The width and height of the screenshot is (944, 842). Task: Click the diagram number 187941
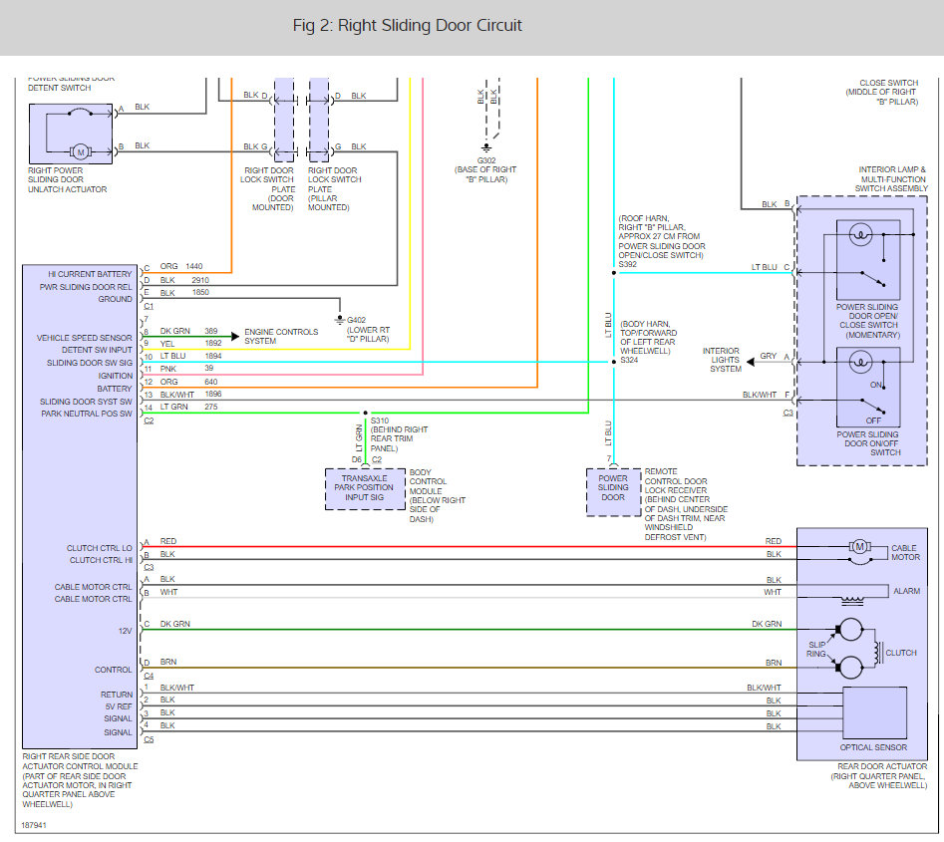pyautogui.click(x=34, y=825)
